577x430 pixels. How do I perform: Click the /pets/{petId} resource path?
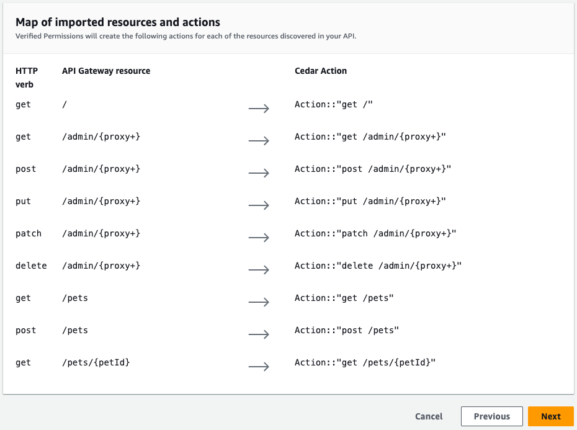click(x=96, y=362)
